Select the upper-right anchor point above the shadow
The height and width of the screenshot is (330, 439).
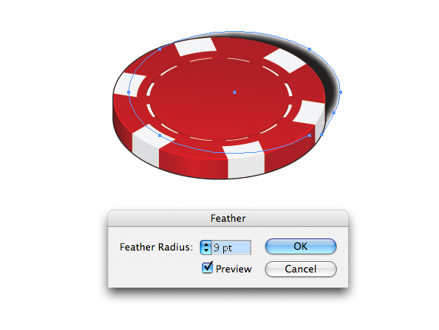(310, 49)
